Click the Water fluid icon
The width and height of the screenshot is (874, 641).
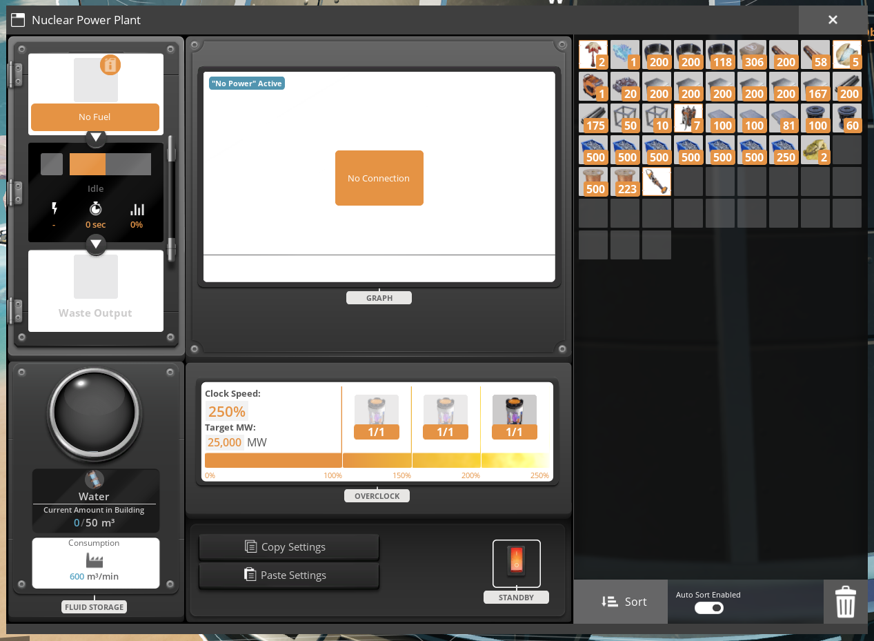coord(94,479)
